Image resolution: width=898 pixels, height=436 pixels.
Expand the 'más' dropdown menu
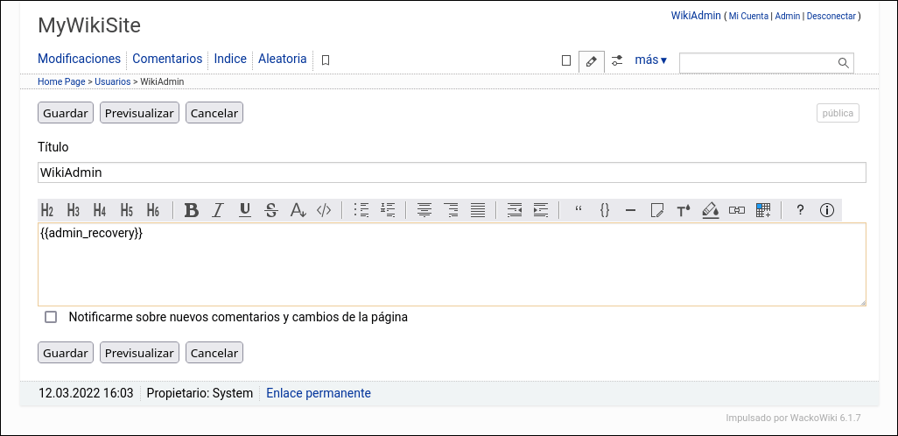(650, 60)
